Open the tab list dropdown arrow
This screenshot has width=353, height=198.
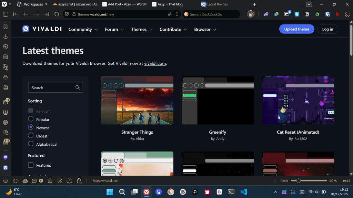(309, 4)
